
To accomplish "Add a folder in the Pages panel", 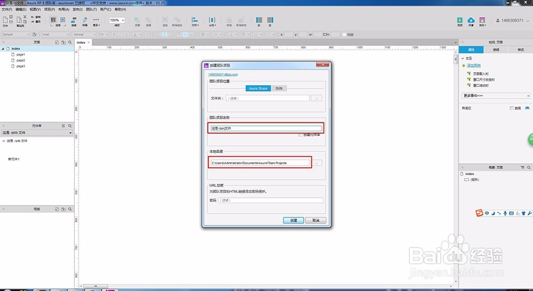I will coord(63,43).
